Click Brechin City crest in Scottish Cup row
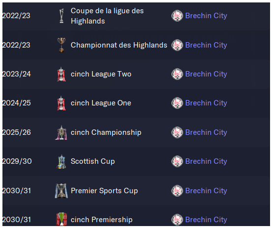The width and height of the screenshot is (273, 229). click(x=177, y=161)
